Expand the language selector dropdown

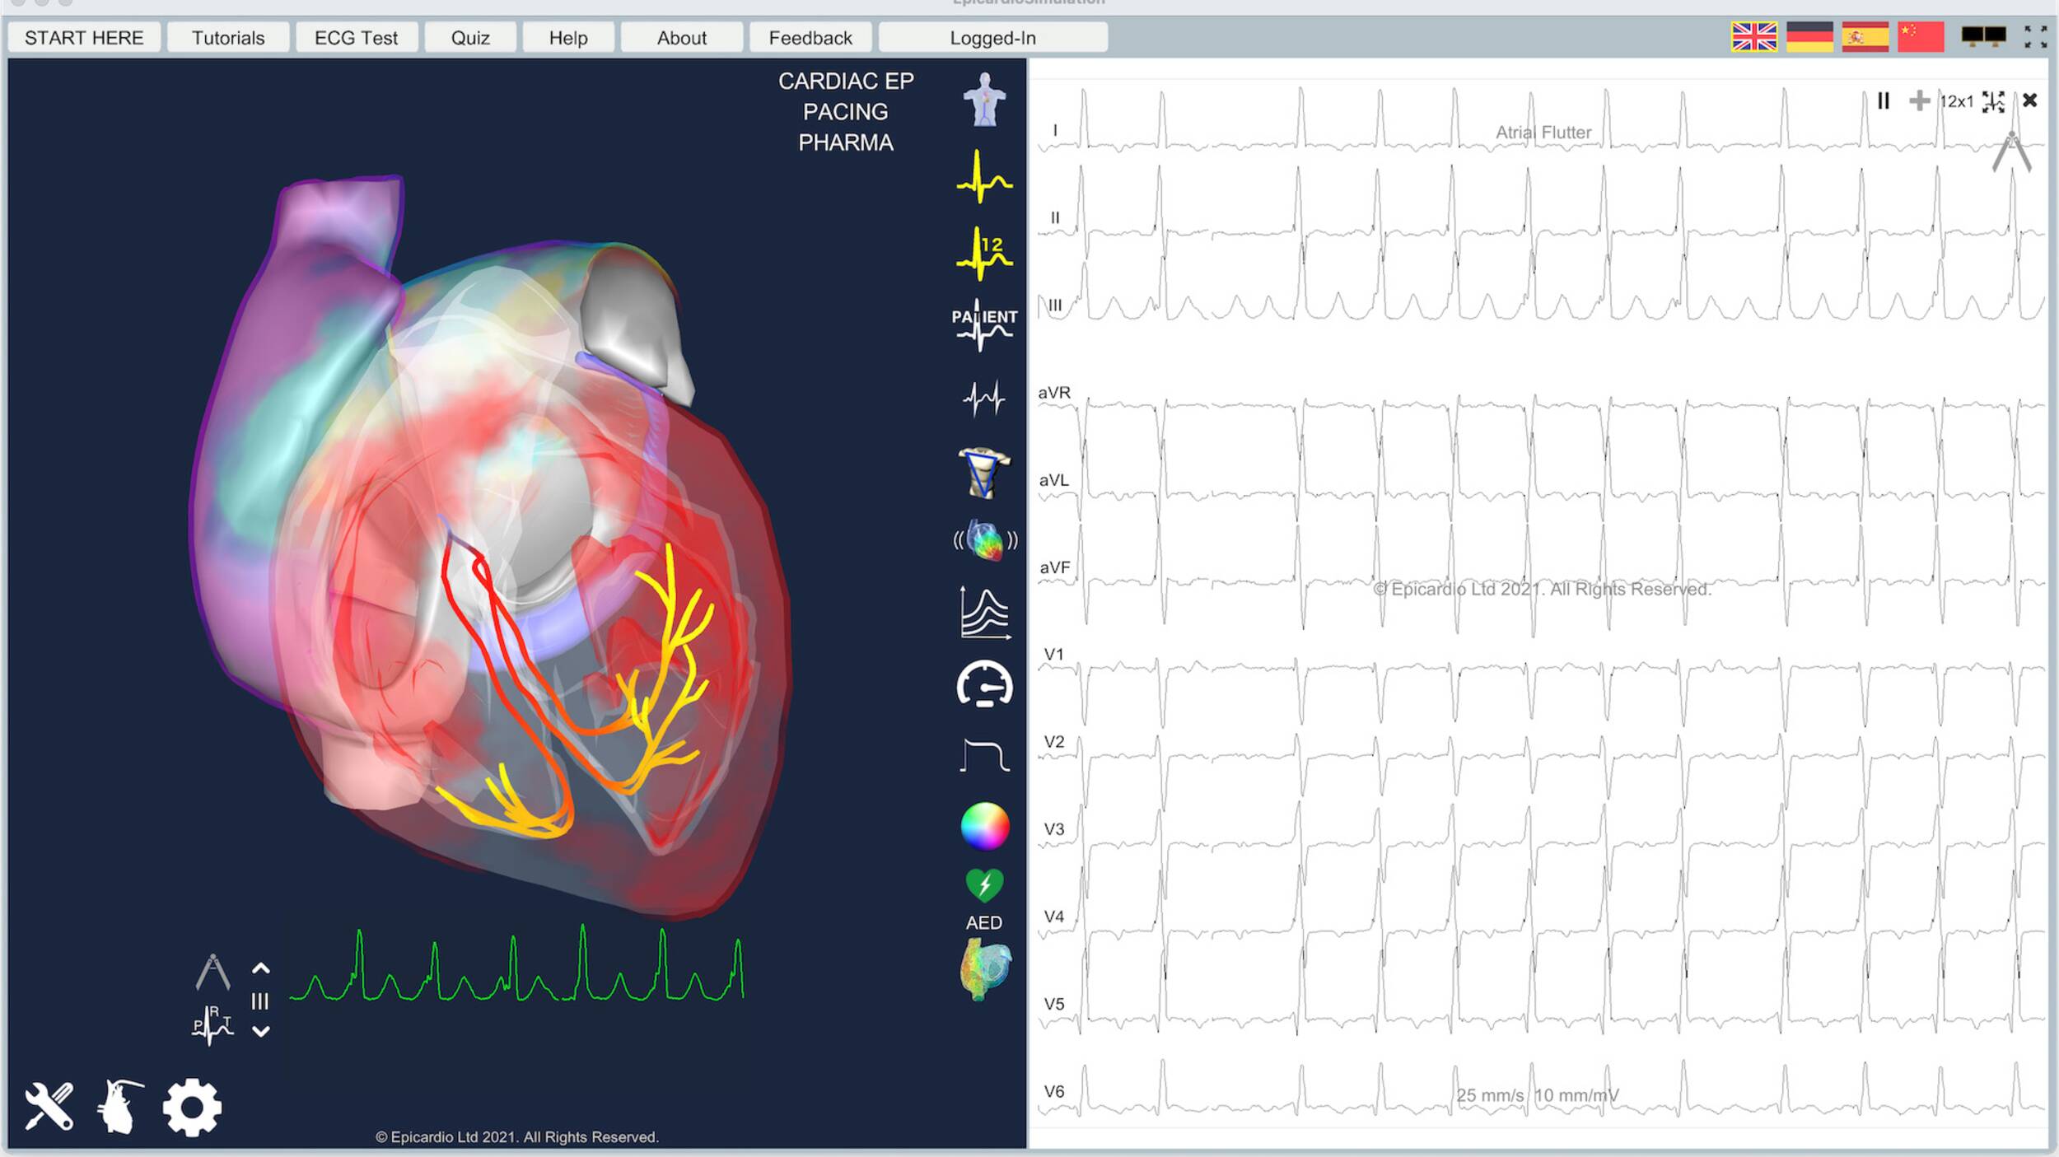(x=1758, y=37)
